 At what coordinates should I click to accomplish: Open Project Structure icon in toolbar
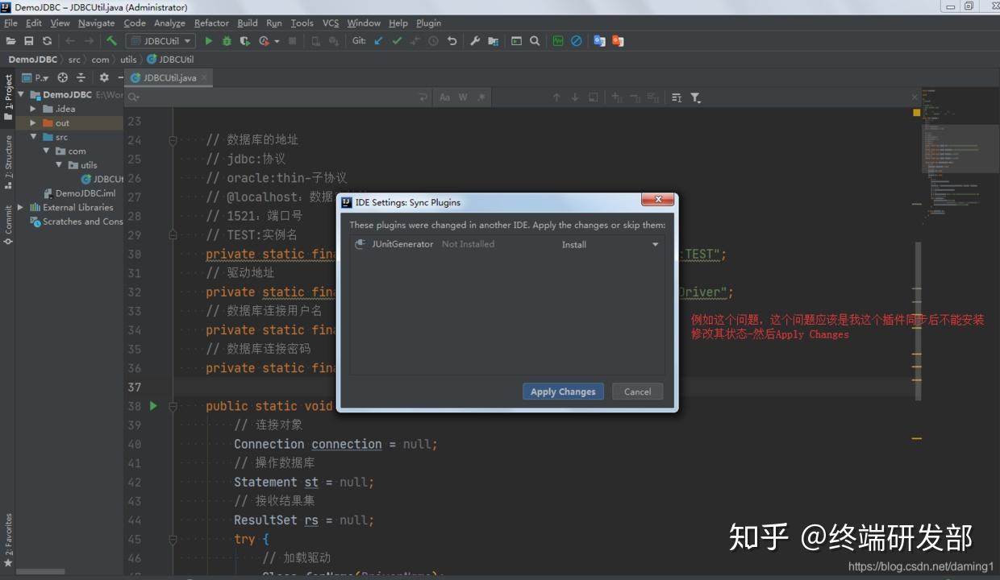(494, 41)
